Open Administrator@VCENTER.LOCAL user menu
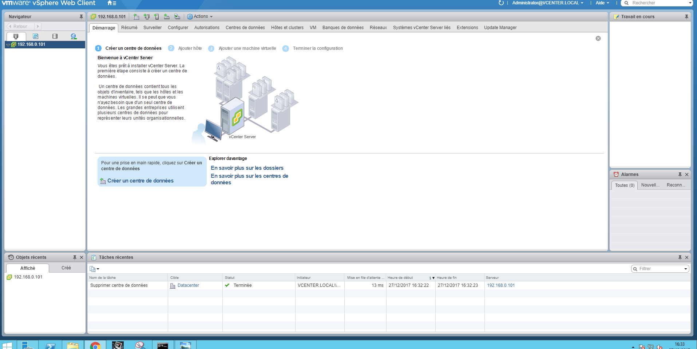This screenshot has width=697, height=349. (x=547, y=3)
